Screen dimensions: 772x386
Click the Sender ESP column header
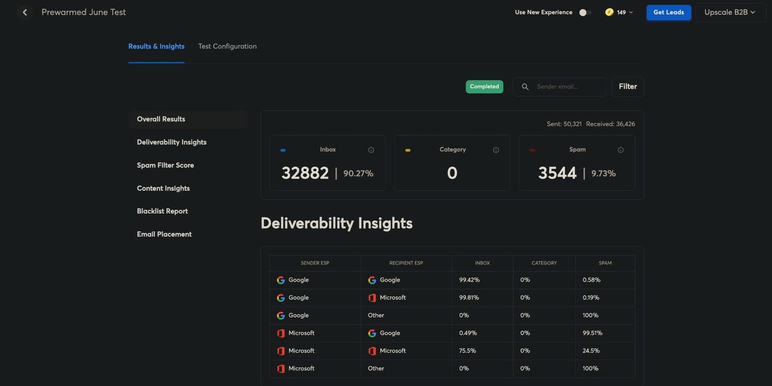click(x=315, y=263)
